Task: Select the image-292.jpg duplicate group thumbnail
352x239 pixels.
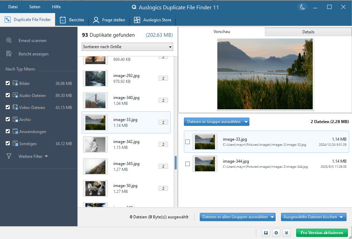Action: click(x=95, y=78)
